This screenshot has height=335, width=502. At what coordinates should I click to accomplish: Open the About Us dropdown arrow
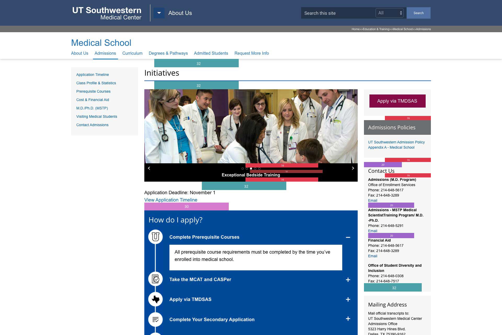pyautogui.click(x=159, y=13)
